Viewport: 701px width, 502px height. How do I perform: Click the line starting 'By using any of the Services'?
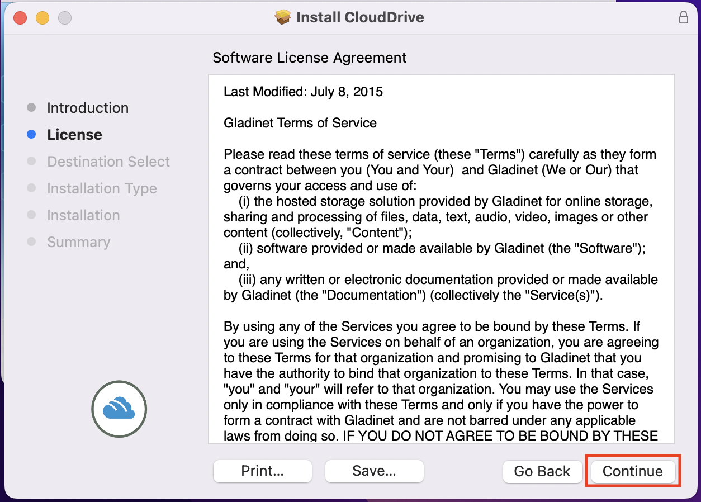click(x=432, y=326)
